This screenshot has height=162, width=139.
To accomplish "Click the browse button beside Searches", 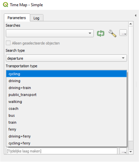I will [x=123, y=33].
